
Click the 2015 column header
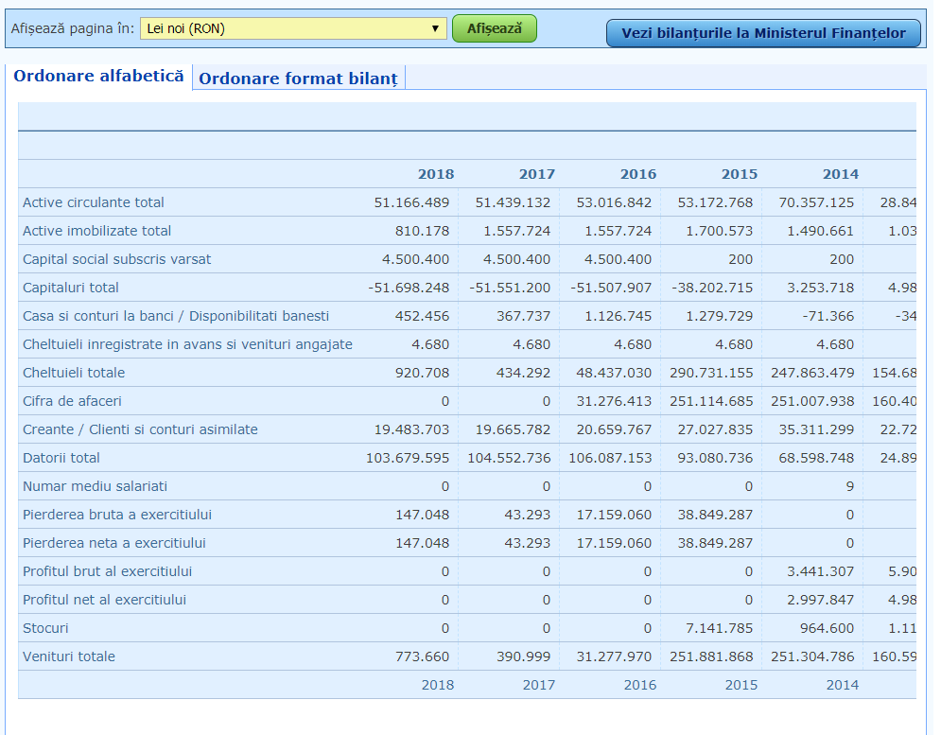(x=740, y=174)
